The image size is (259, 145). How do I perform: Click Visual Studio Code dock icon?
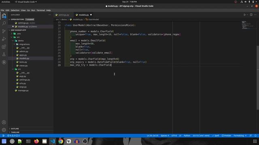53,141
